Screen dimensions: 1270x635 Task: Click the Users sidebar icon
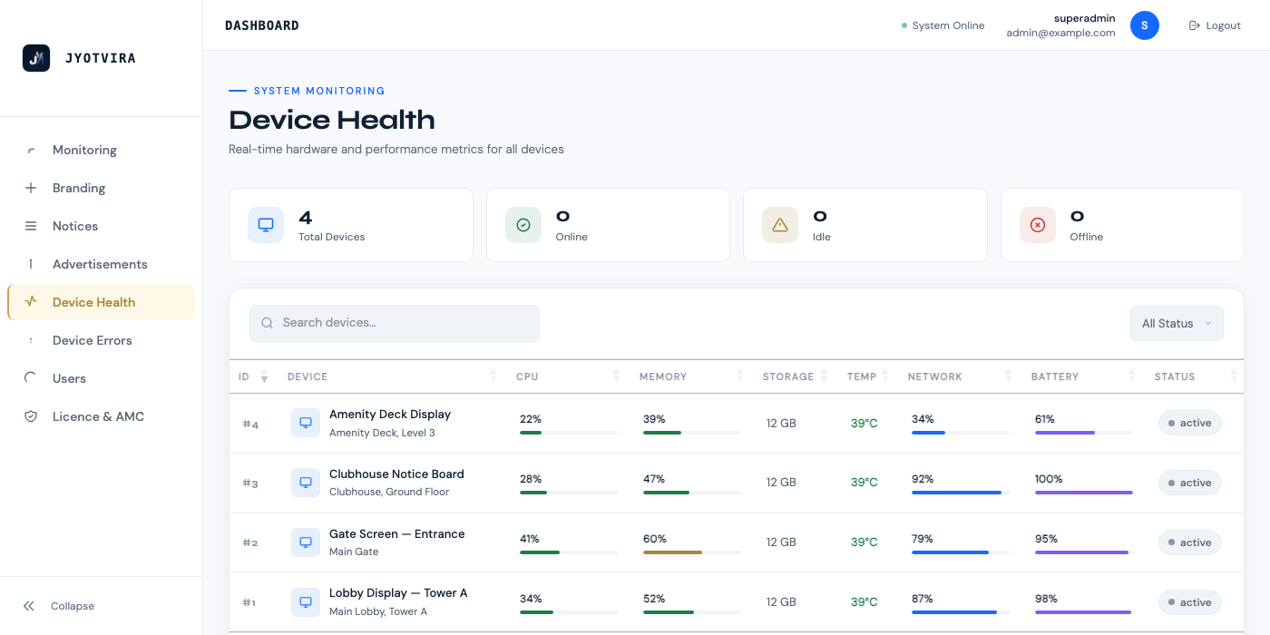pos(31,378)
